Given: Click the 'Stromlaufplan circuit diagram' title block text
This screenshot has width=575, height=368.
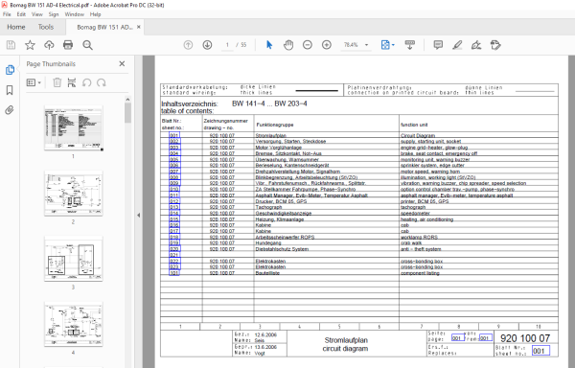Looking at the screenshot, I should coord(345,345).
